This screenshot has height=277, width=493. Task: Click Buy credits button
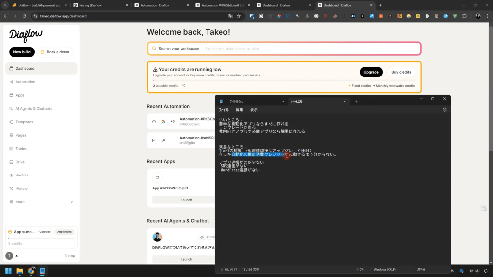pos(401,72)
